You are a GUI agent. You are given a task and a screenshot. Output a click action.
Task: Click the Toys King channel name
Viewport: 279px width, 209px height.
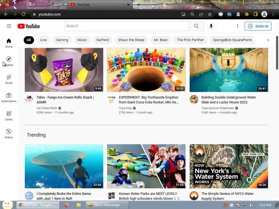[x=125, y=108]
